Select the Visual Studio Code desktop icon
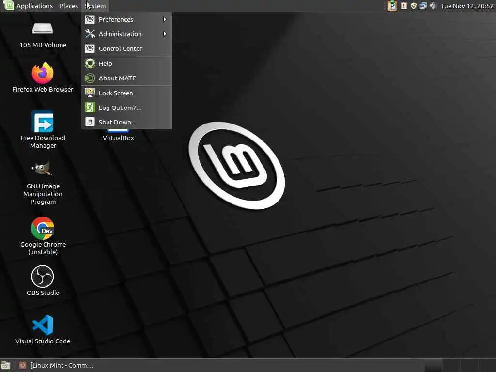This screenshot has height=372, width=496. pyautogui.click(x=43, y=325)
